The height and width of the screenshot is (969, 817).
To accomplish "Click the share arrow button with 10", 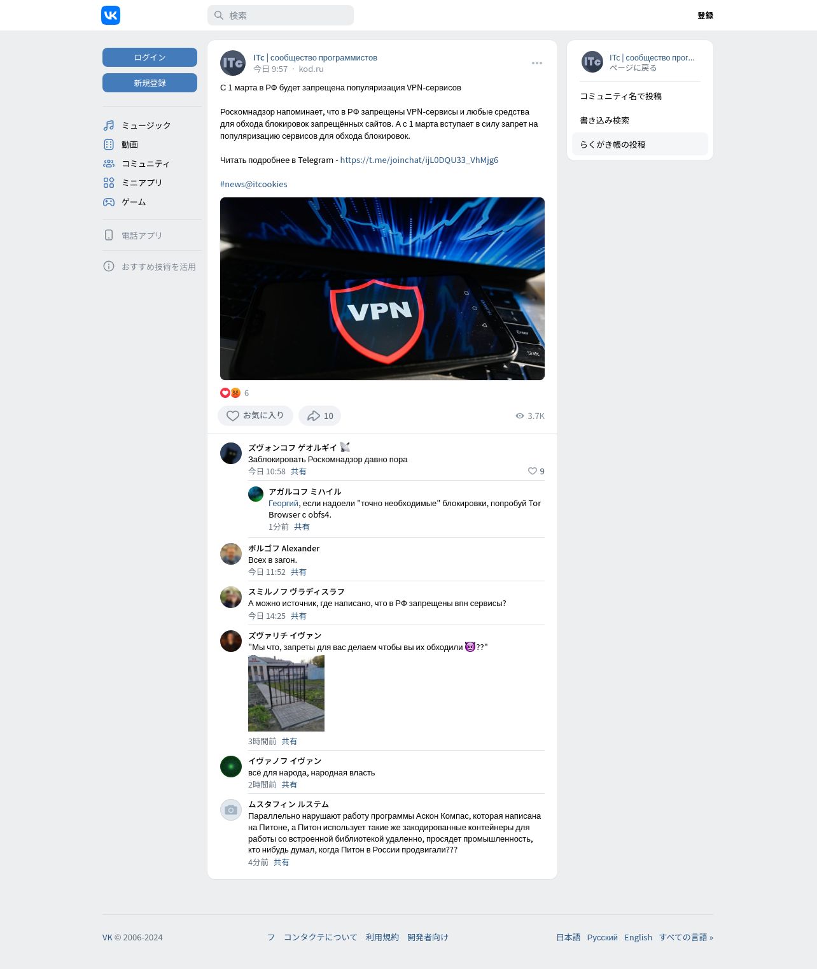I will 320,416.
